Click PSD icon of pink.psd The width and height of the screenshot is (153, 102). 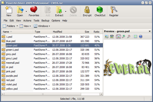pyautogui.click(x=3, y=71)
